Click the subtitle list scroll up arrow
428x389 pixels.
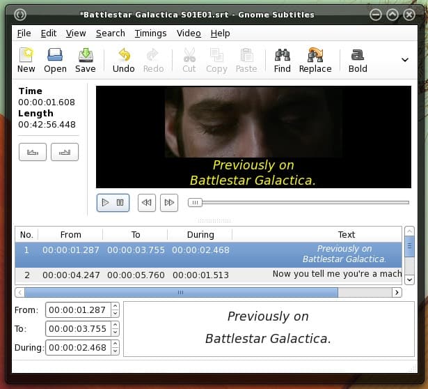[x=409, y=231]
